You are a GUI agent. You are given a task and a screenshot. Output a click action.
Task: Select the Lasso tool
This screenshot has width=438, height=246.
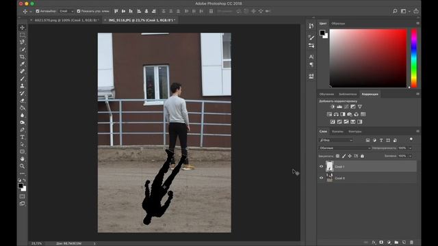point(22,42)
